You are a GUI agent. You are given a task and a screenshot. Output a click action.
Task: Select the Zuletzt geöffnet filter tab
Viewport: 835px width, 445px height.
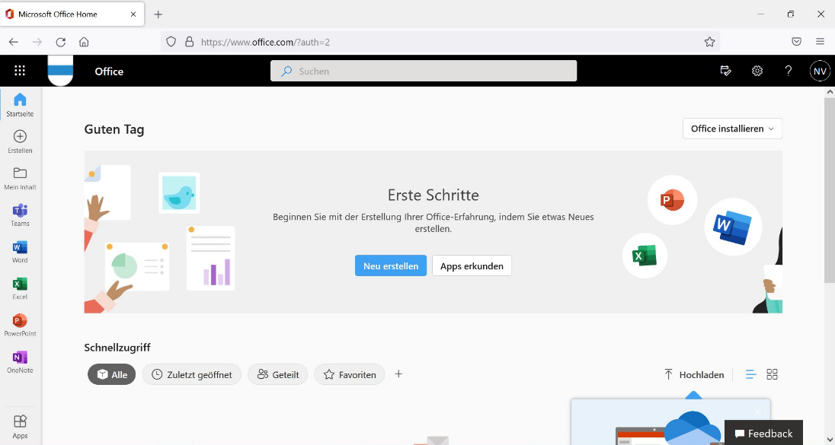[x=192, y=374]
